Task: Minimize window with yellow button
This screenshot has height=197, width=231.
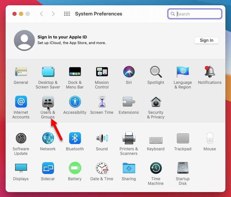Action: 21,14
